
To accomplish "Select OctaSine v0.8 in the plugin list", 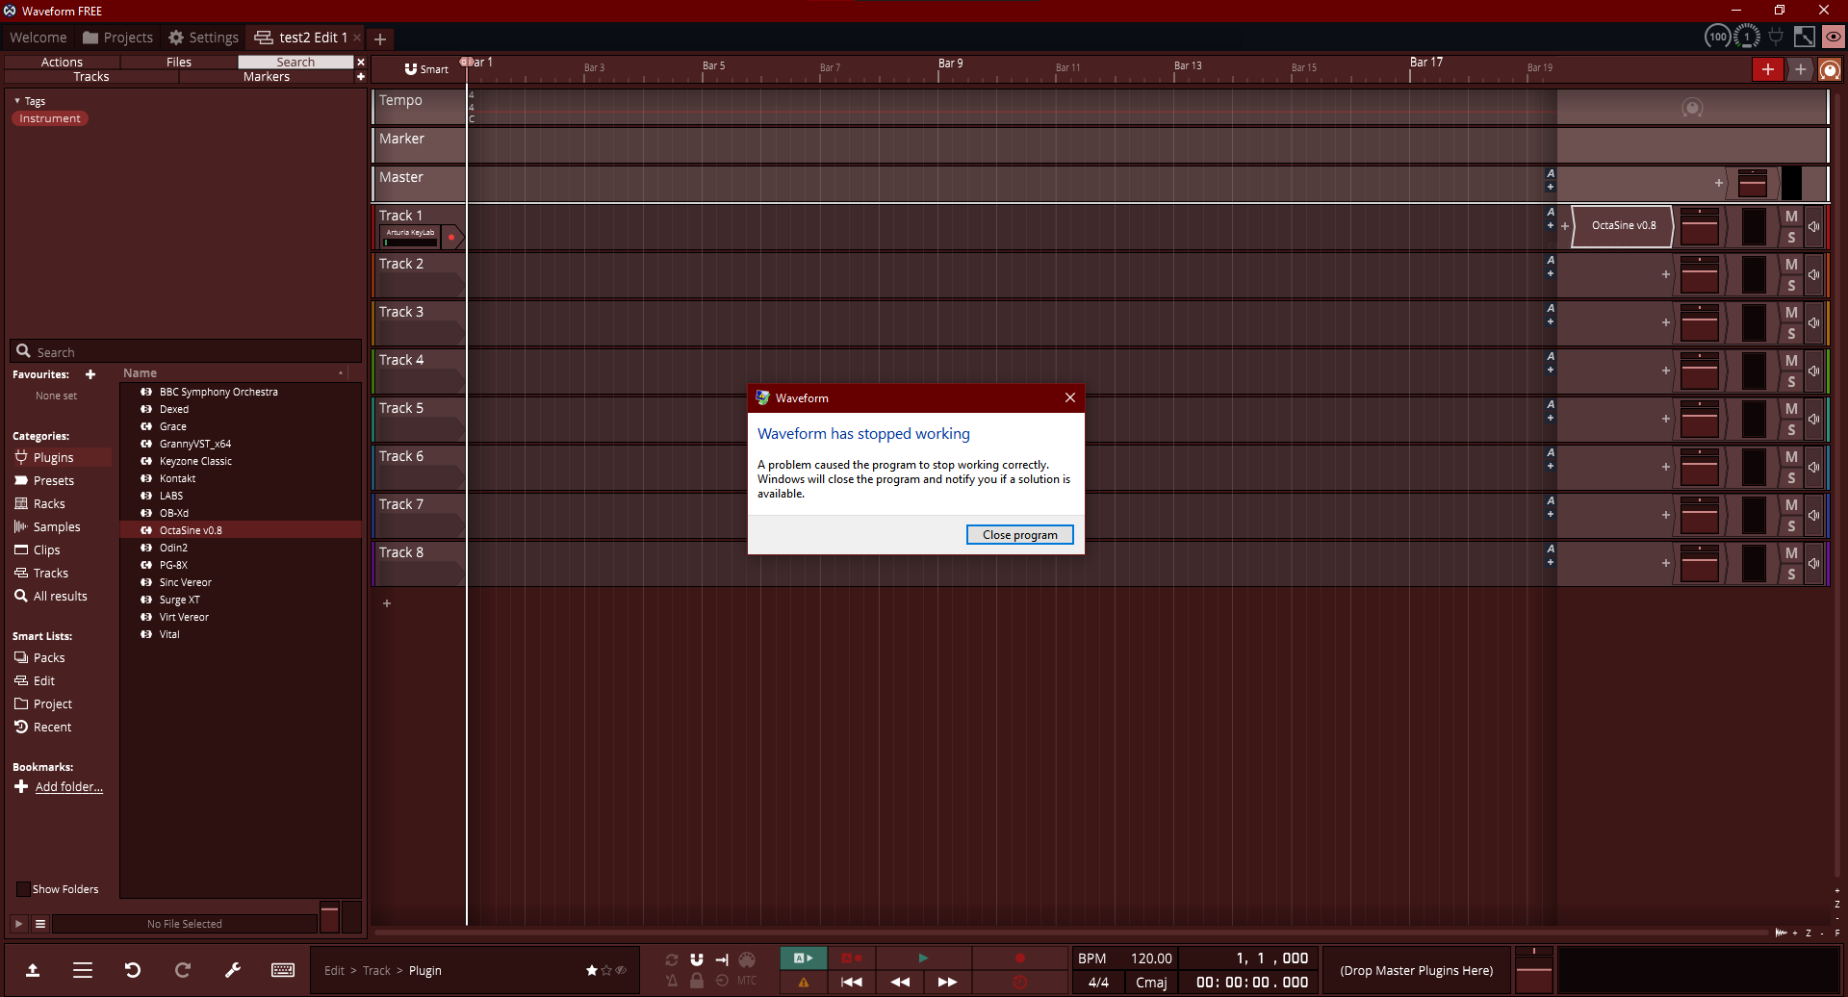I will [x=189, y=529].
